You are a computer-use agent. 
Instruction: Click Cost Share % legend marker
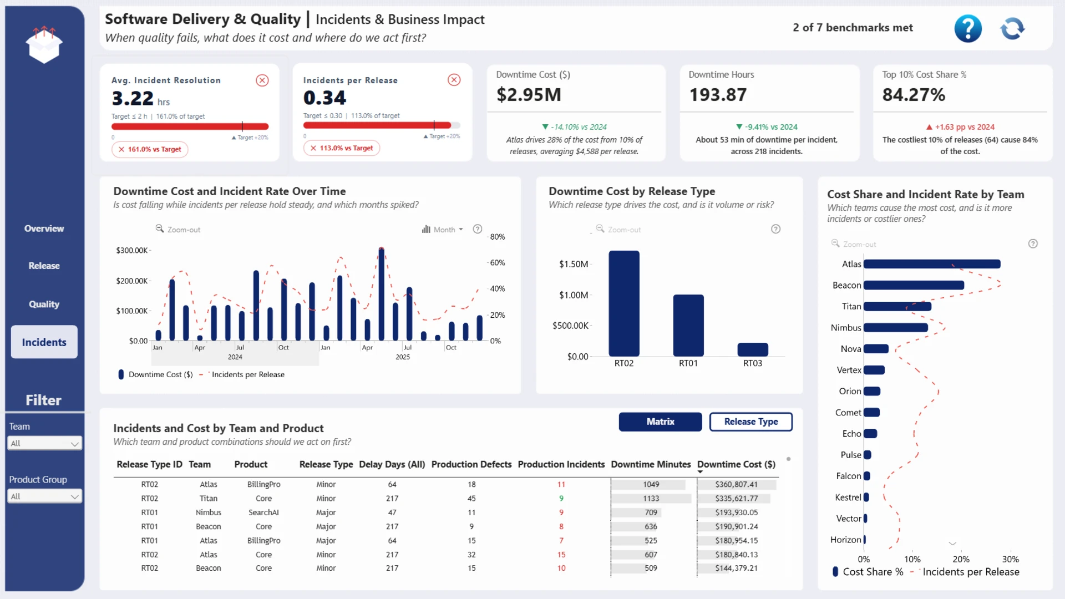(x=835, y=572)
